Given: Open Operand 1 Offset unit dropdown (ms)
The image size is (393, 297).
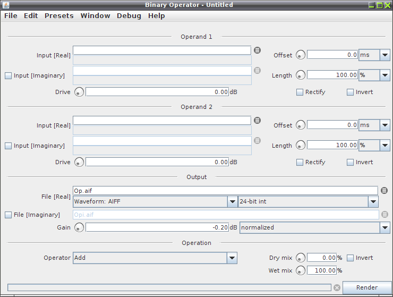Looking at the screenshot, I should [x=374, y=55].
